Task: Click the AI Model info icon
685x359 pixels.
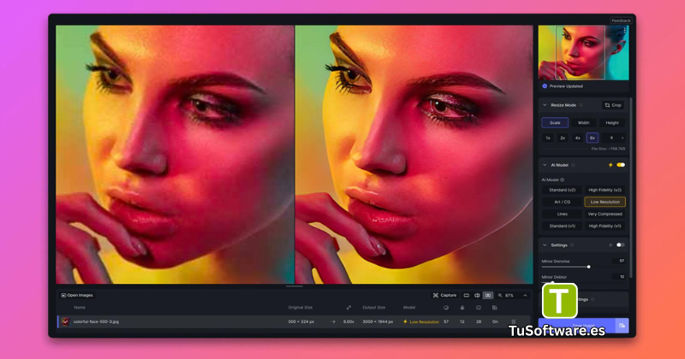Action: point(573,165)
